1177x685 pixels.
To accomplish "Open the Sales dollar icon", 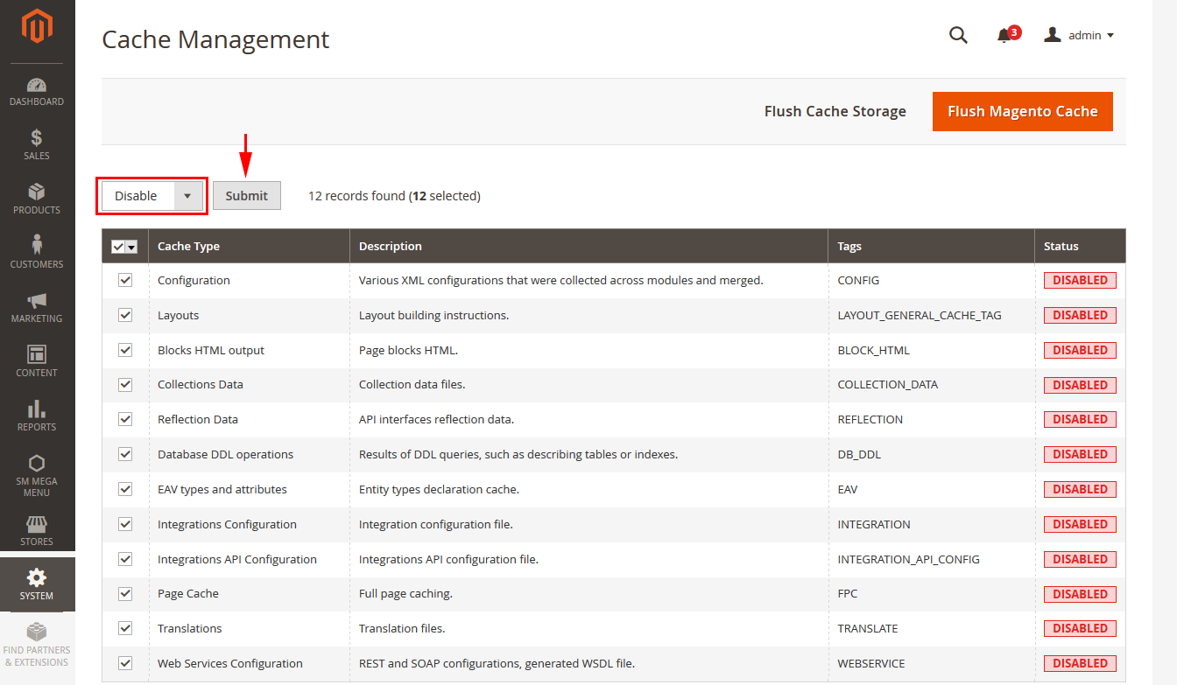I will click(37, 138).
